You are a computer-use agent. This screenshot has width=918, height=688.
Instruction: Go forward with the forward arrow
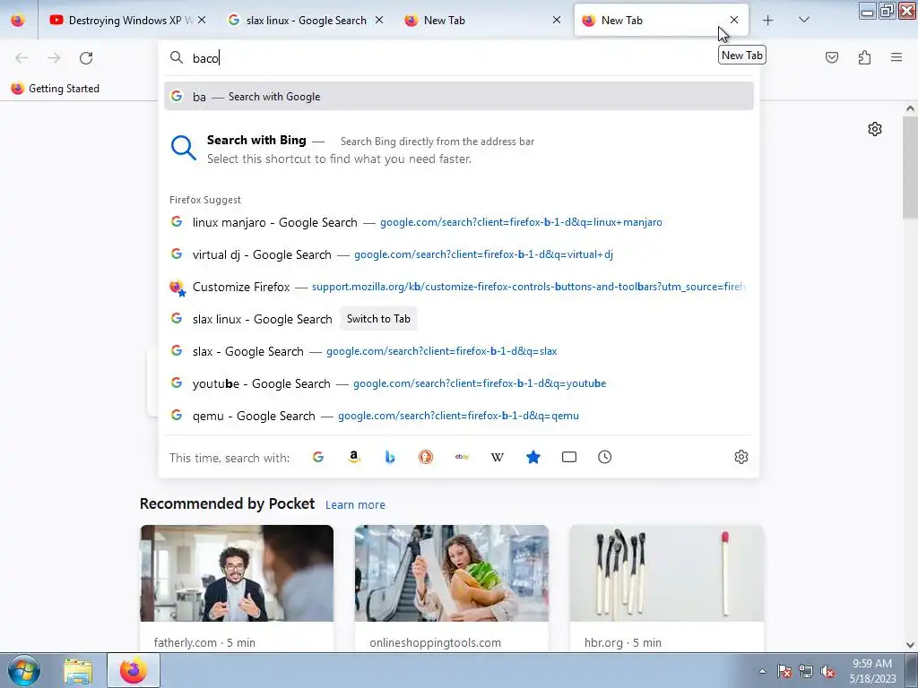click(x=54, y=58)
